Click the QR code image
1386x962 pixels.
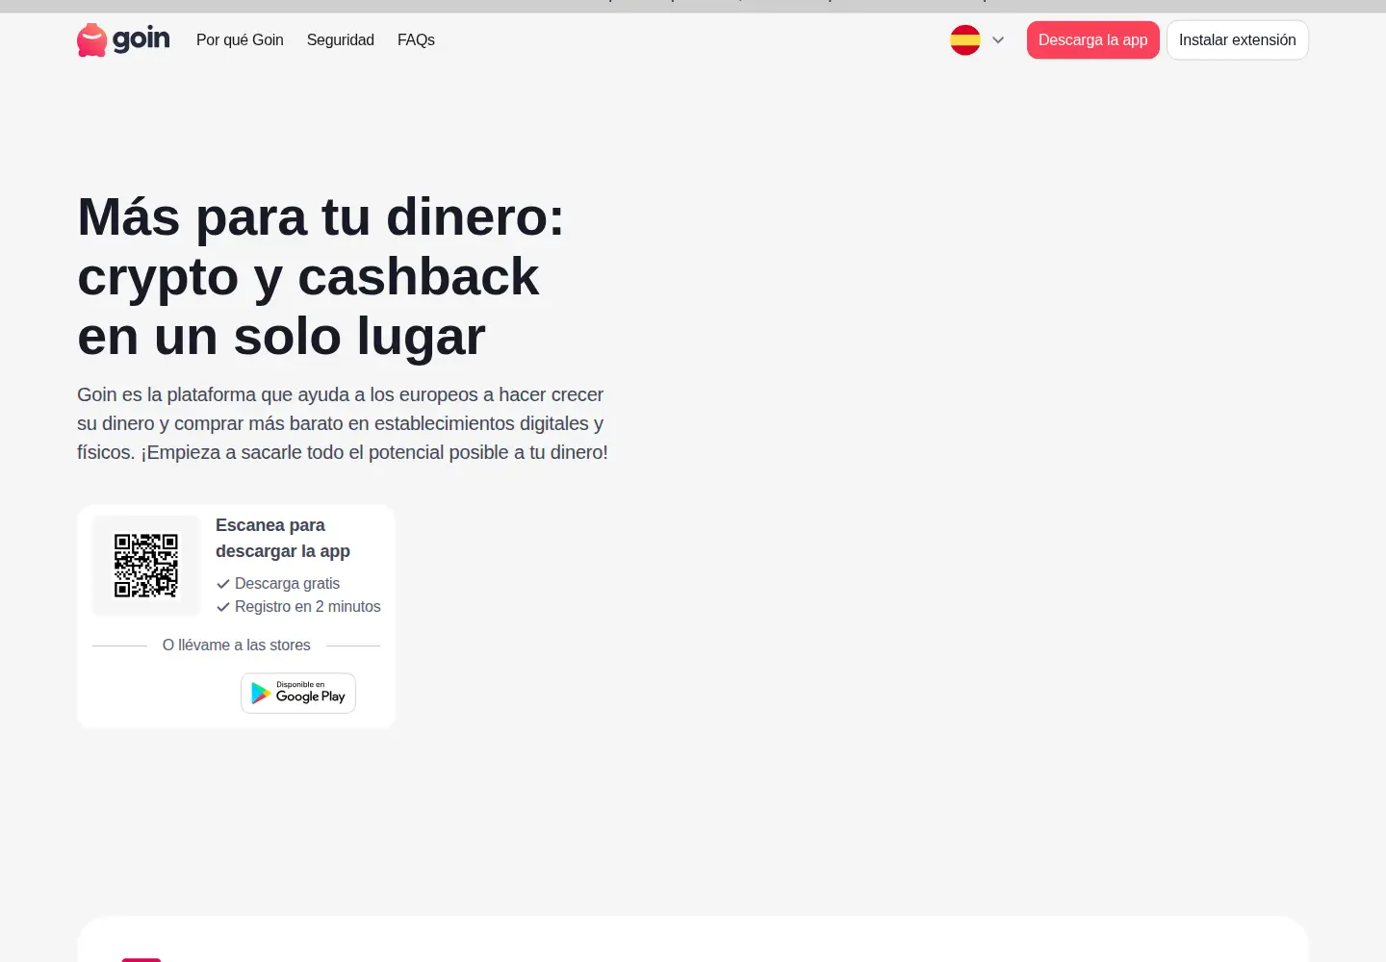point(146,566)
